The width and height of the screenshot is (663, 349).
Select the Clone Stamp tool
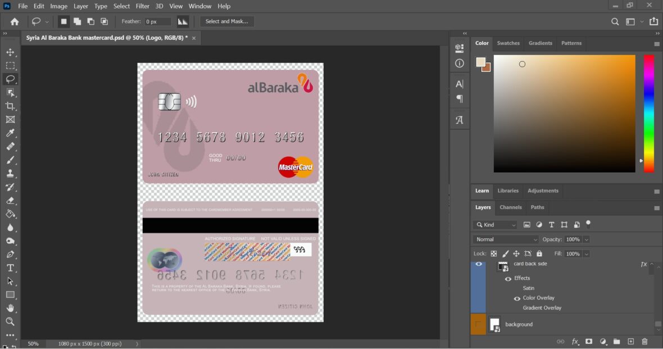pos(11,174)
